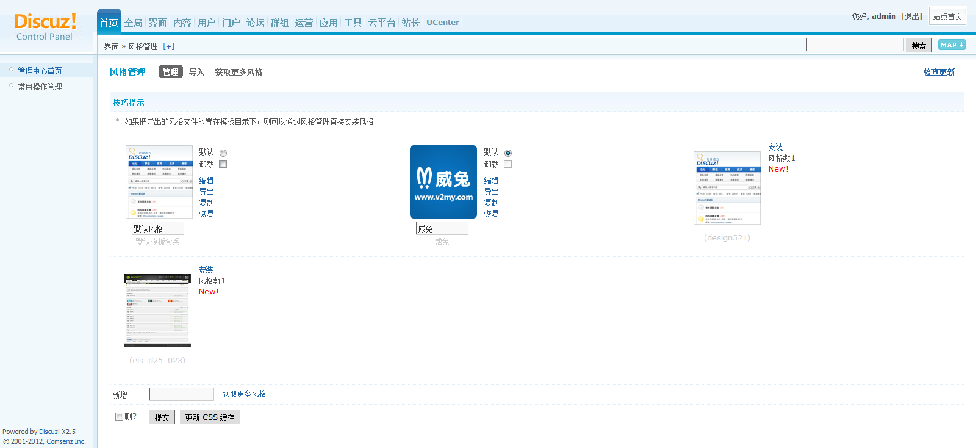Open 管理中心首页 in the sidebar
The width and height of the screenshot is (976, 448).
coord(40,71)
